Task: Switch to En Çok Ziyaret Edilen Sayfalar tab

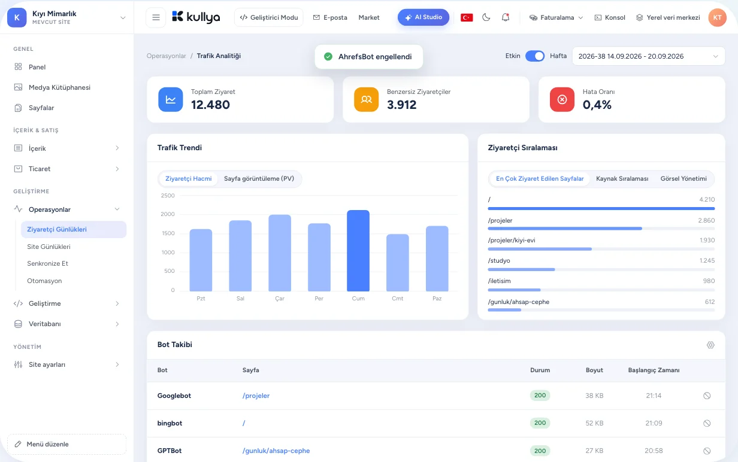Action: 540,178
